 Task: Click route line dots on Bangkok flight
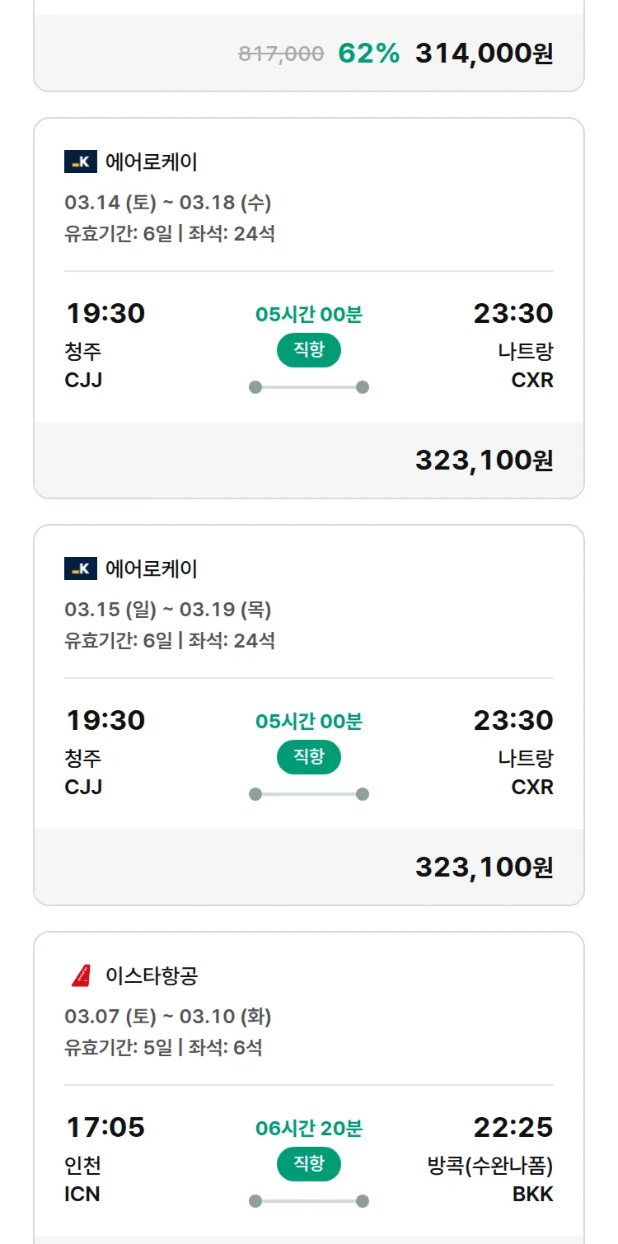308,1201
